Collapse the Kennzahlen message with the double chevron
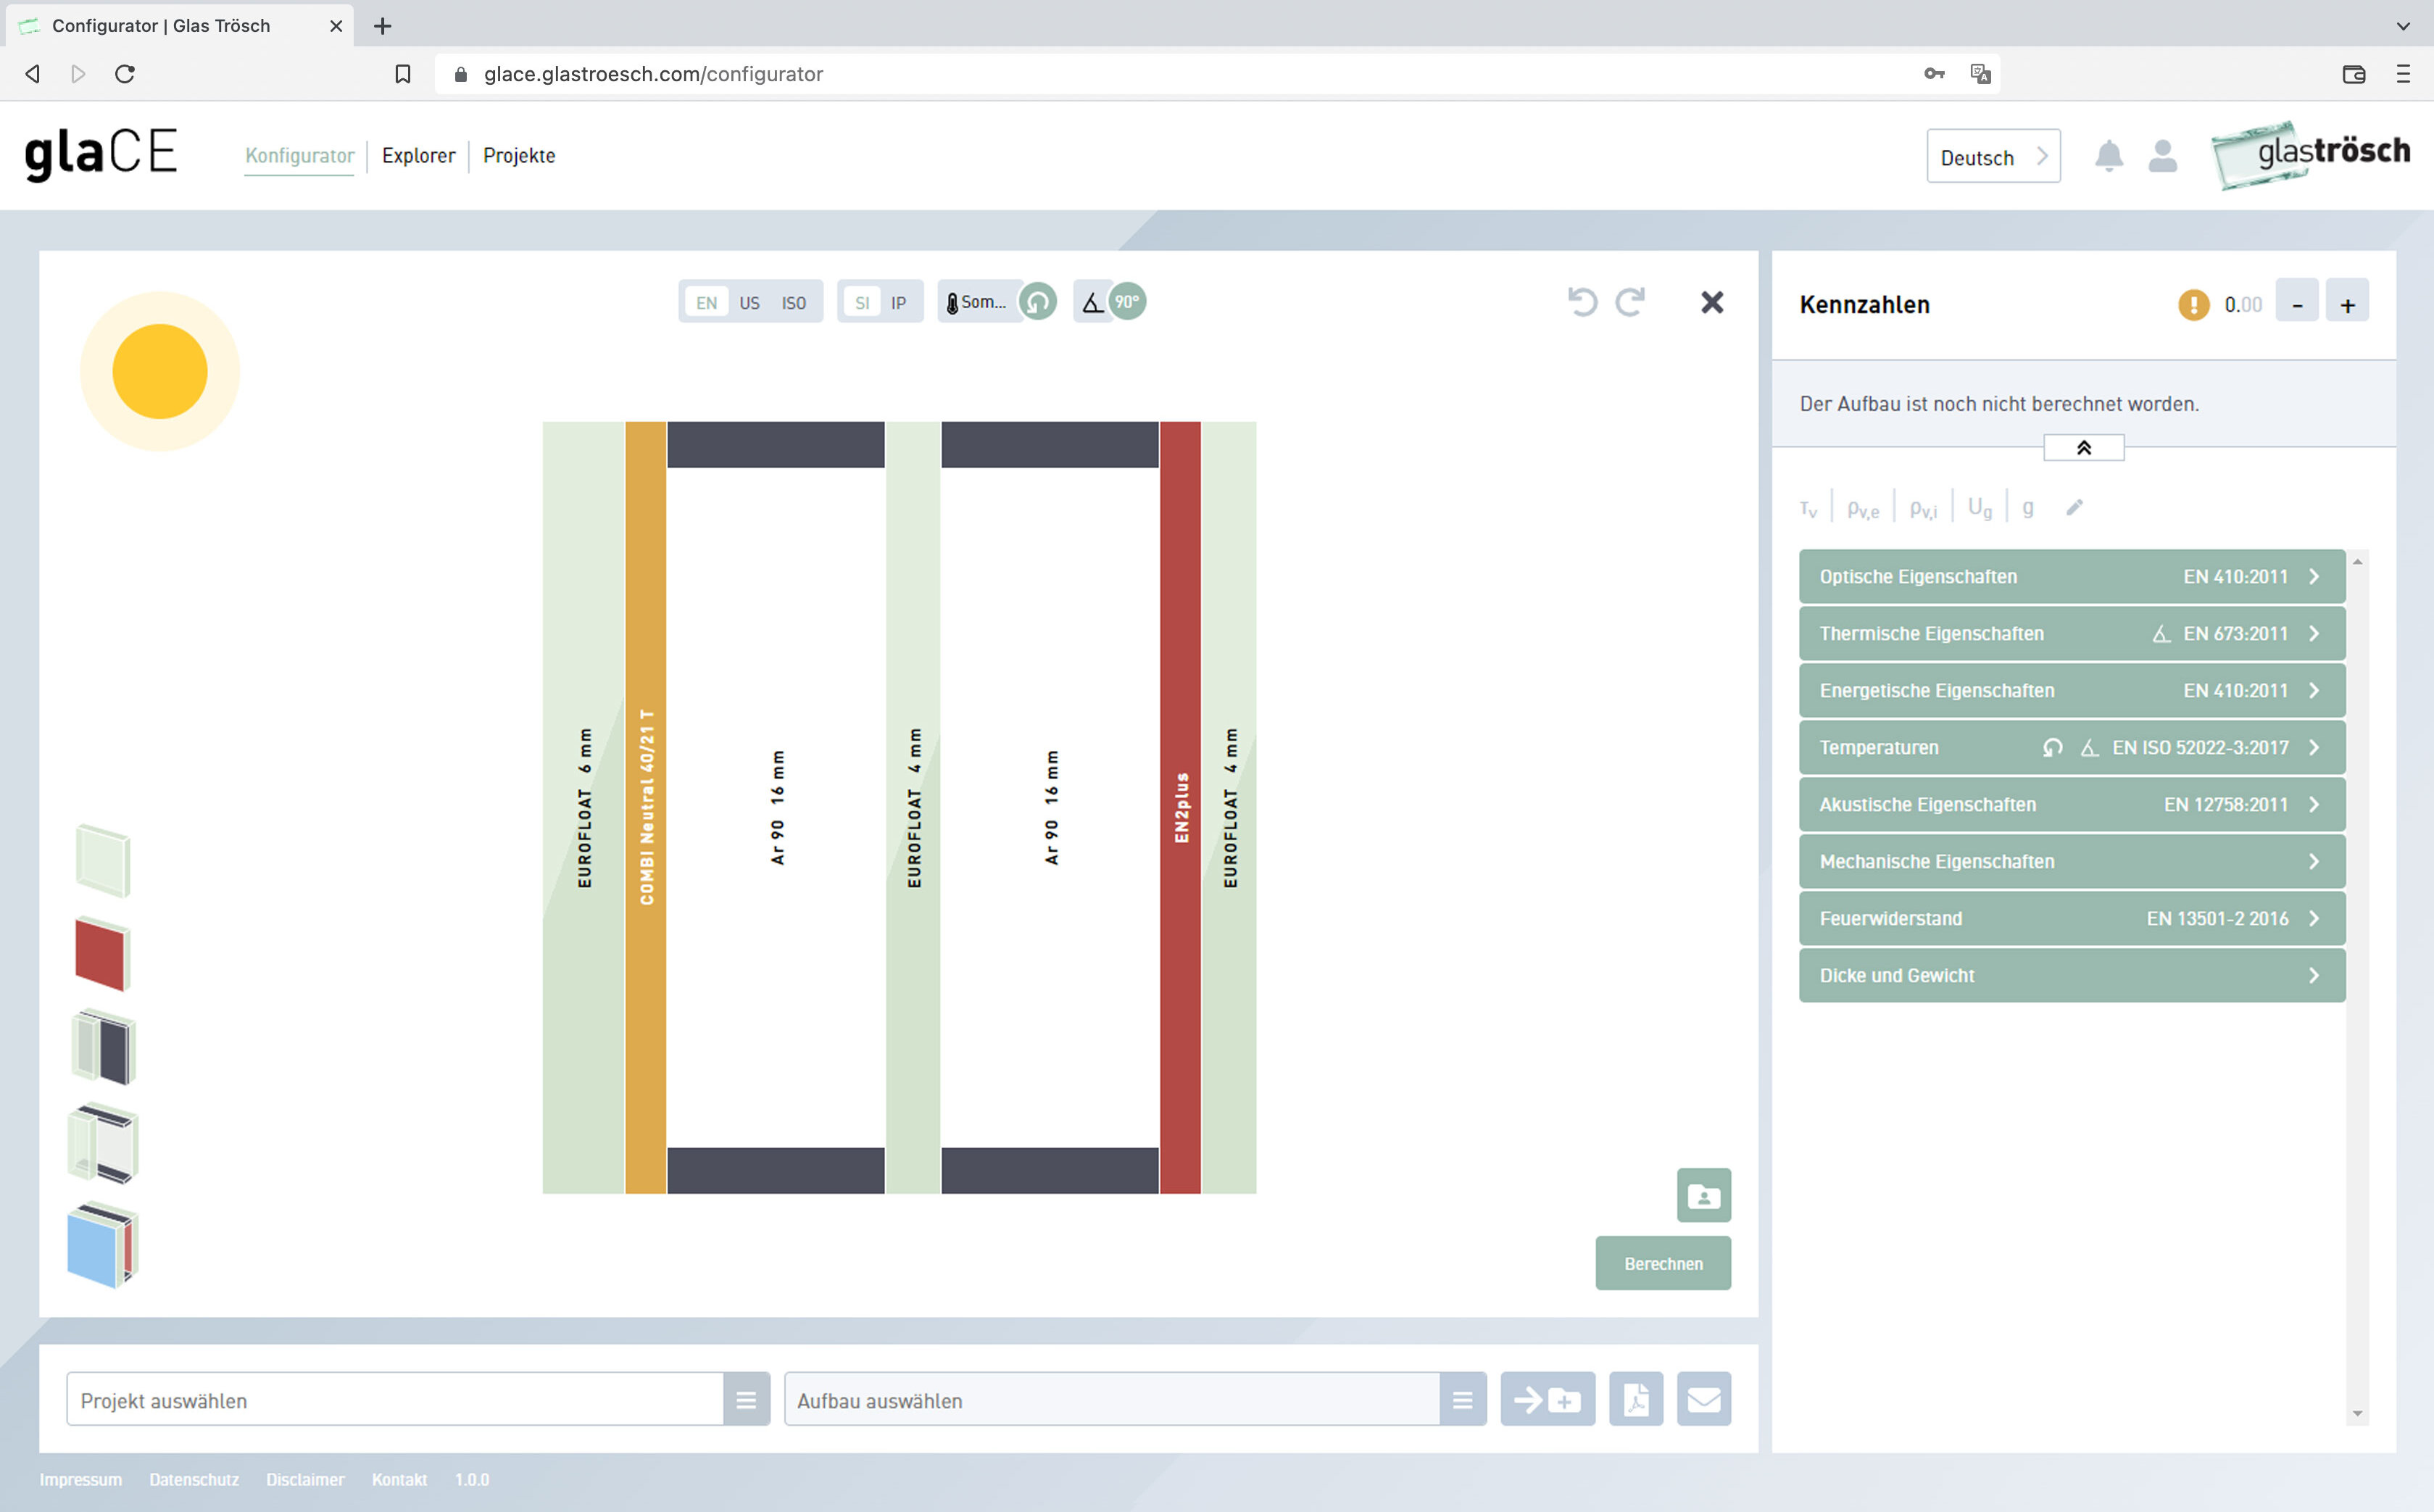 click(x=2084, y=448)
